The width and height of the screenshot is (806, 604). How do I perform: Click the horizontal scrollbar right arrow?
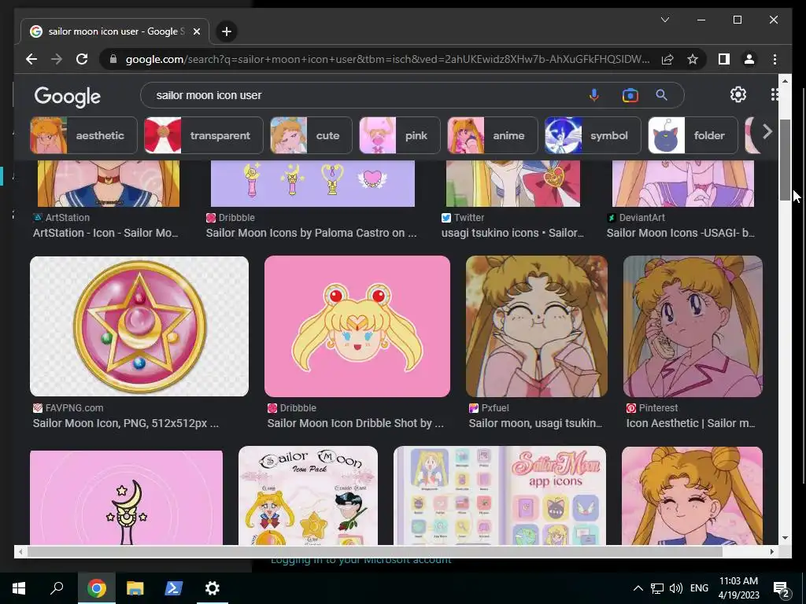click(x=771, y=551)
